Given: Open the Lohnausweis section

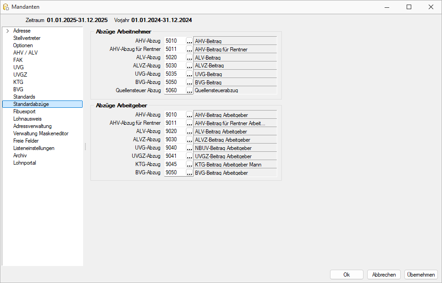Looking at the screenshot, I should (x=28, y=119).
